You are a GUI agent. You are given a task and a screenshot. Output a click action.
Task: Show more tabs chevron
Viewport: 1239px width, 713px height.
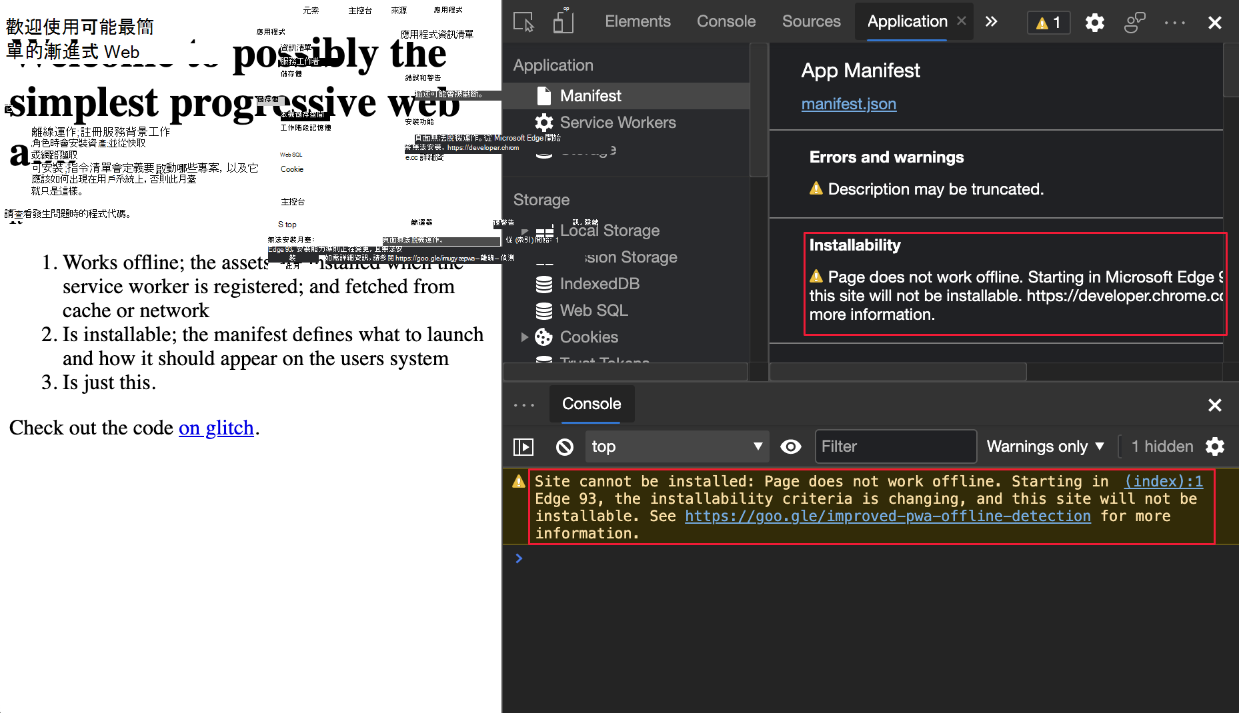coord(992,21)
